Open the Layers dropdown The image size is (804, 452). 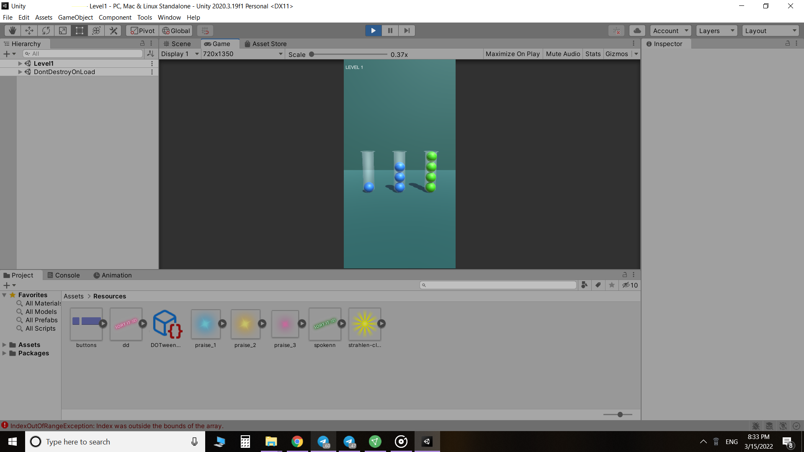(716, 31)
